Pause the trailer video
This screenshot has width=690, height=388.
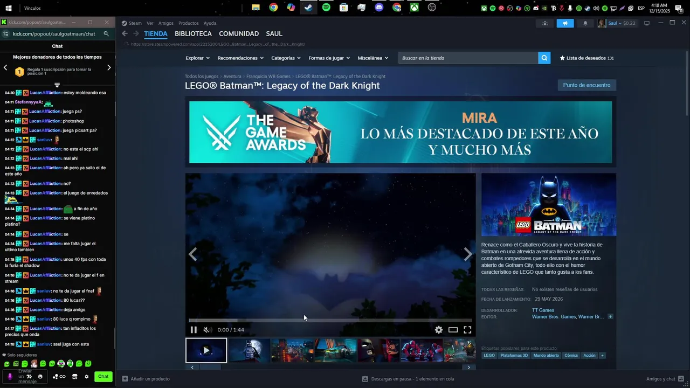click(x=194, y=330)
